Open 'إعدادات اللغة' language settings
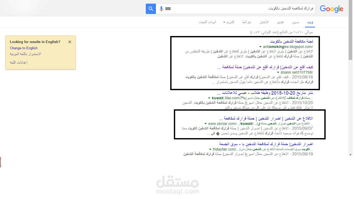This screenshot has width=355, height=199. [19, 62]
